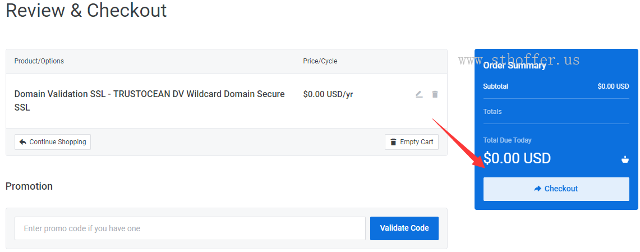Click the basket icon beside Total Due Today

pos(625,159)
